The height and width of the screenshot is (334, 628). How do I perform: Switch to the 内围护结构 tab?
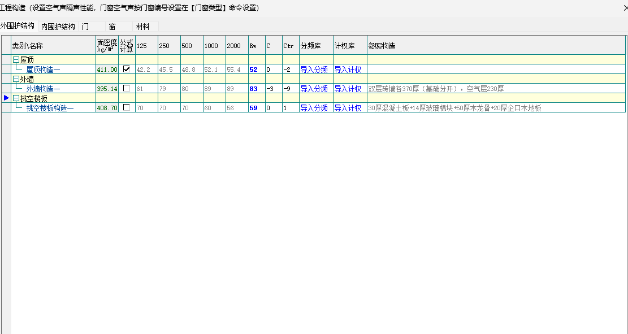pyautogui.click(x=58, y=27)
